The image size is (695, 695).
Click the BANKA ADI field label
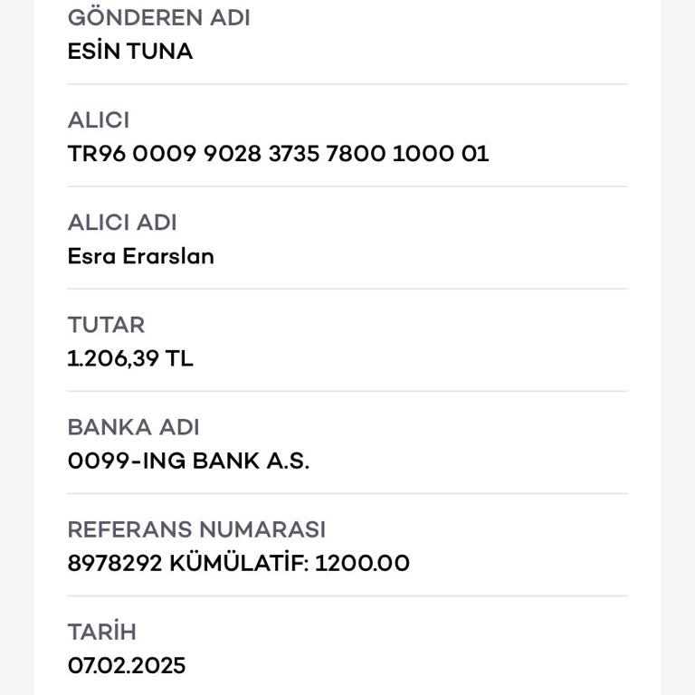[133, 427]
